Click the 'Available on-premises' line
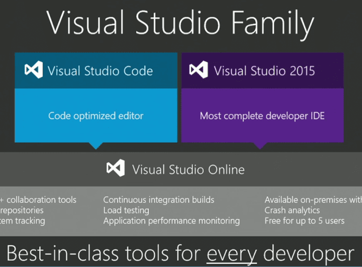The image size is (362, 267). (x=313, y=199)
